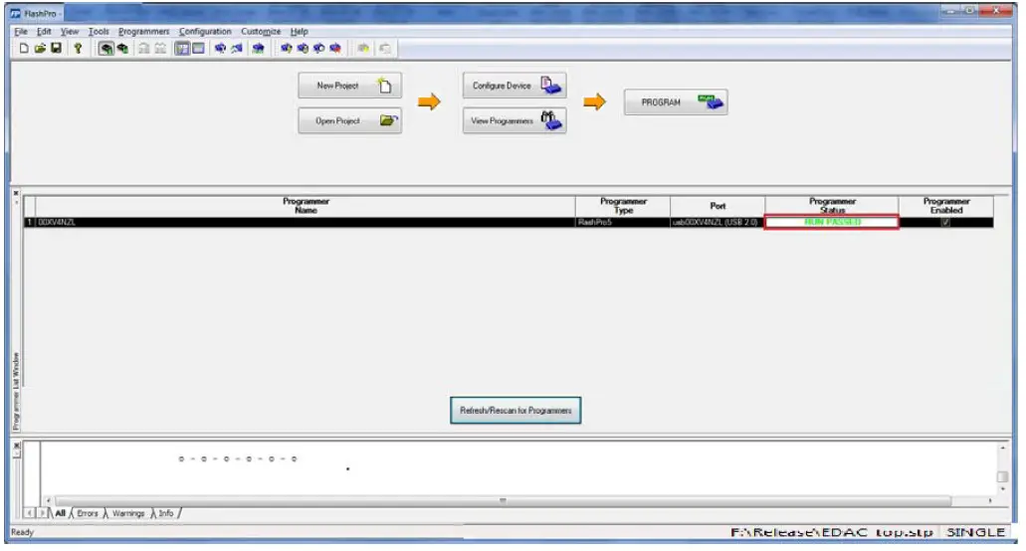Switch to the All log tab
Image resolution: width=1026 pixels, height=551 pixels.
click(x=60, y=514)
